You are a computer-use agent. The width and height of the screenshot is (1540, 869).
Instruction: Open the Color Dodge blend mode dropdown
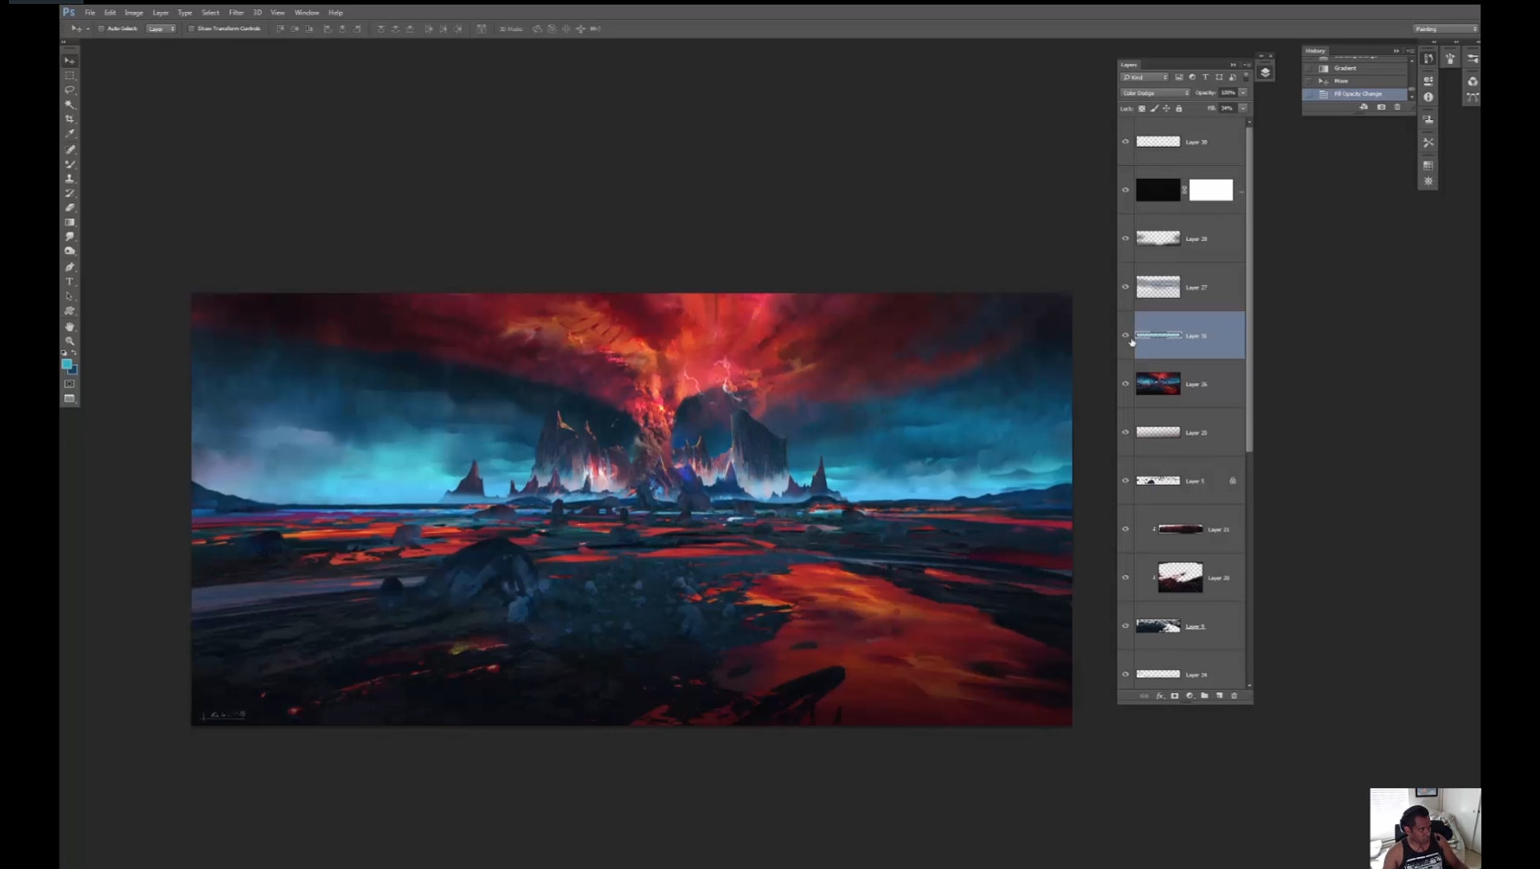pos(1155,93)
